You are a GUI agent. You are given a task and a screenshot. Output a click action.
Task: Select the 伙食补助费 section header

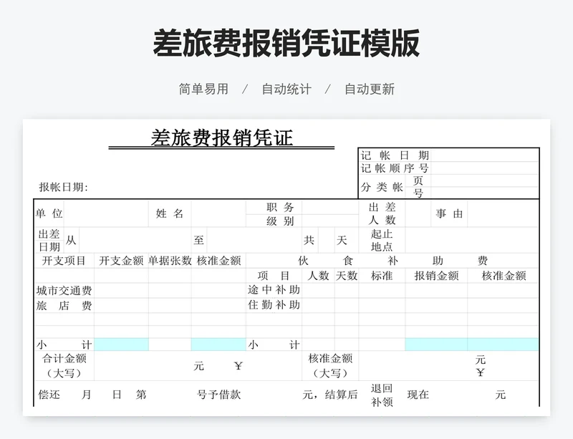point(393,261)
